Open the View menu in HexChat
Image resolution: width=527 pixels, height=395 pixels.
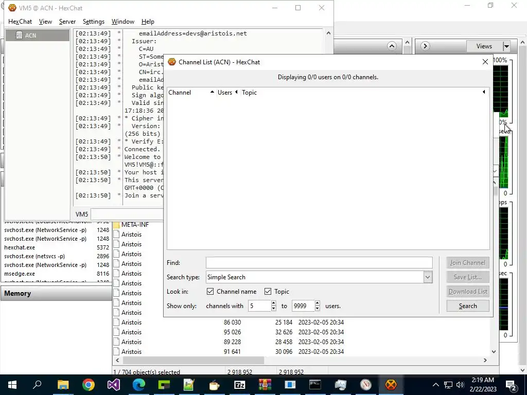tap(45, 22)
